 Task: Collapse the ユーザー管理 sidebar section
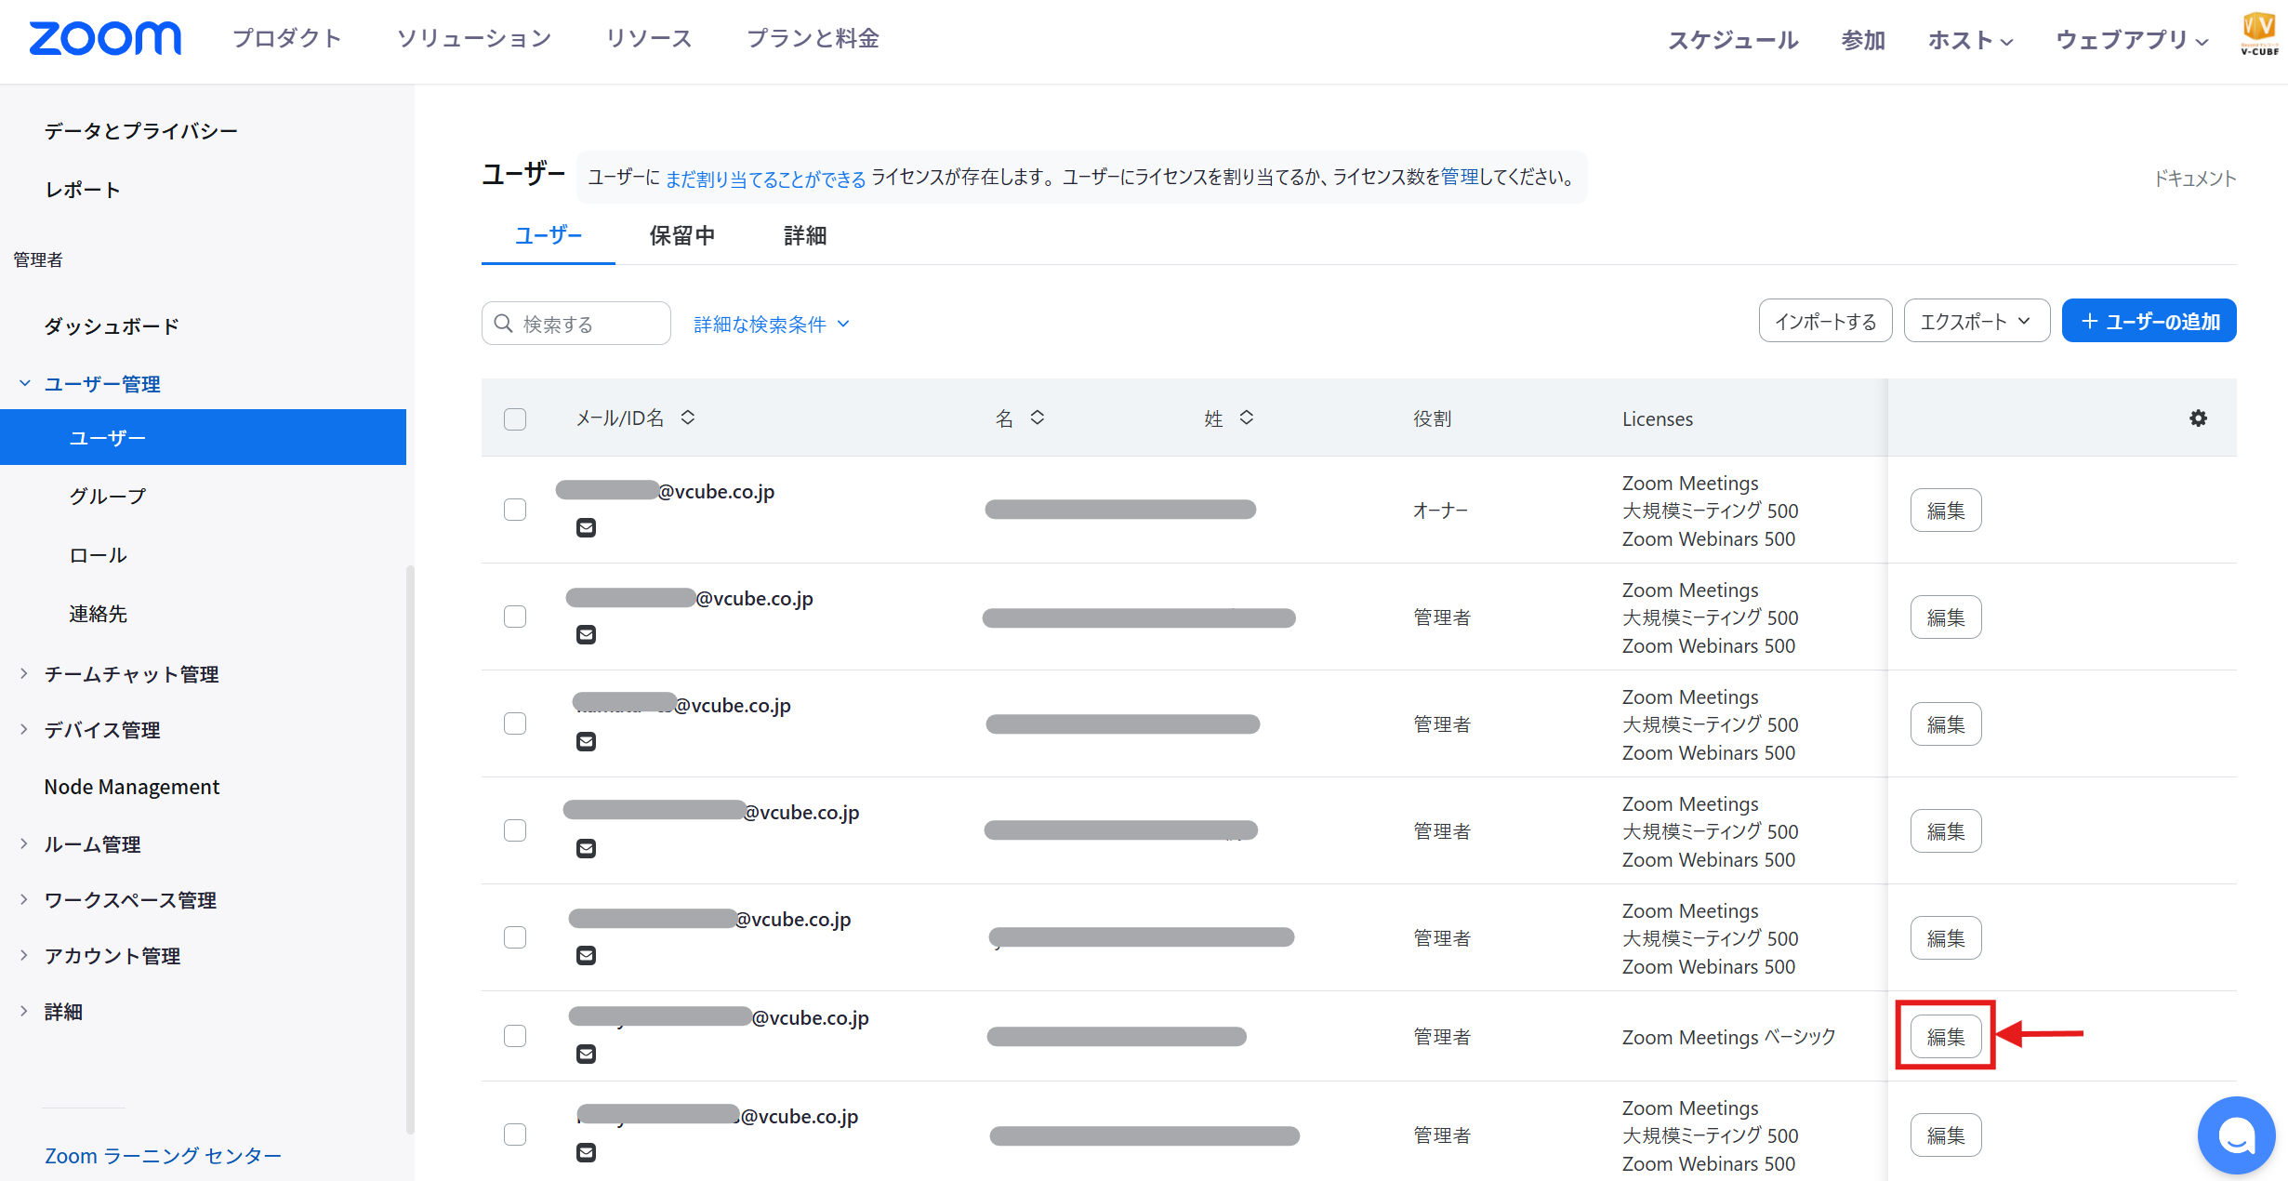[x=25, y=383]
